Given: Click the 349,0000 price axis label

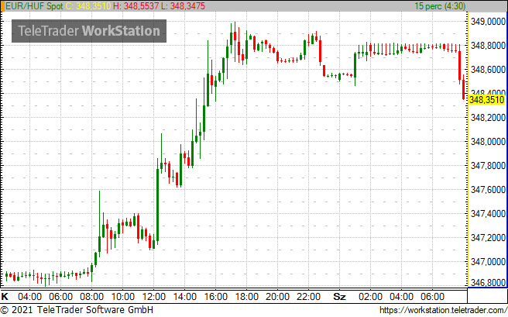Looking at the screenshot, I should (x=488, y=22).
